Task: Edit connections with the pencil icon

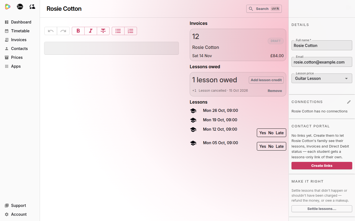Action: 349,102
